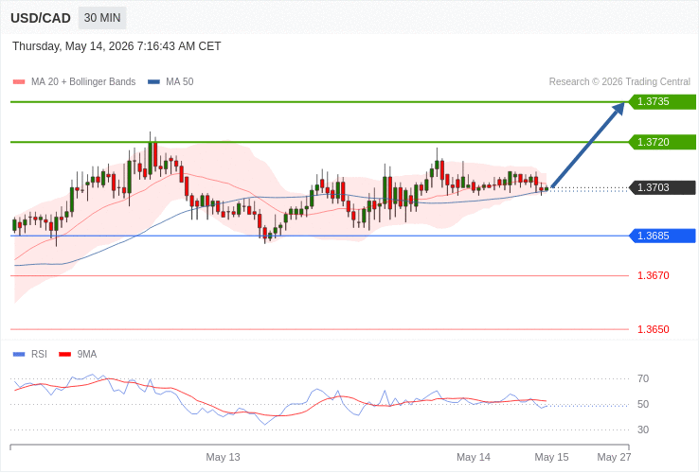The height and width of the screenshot is (473, 699).
Task: Click the 1.3650 red support label
Action: click(654, 329)
